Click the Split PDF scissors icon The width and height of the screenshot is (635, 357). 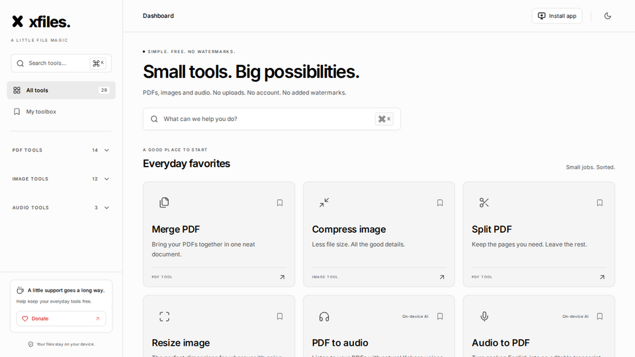click(484, 202)
